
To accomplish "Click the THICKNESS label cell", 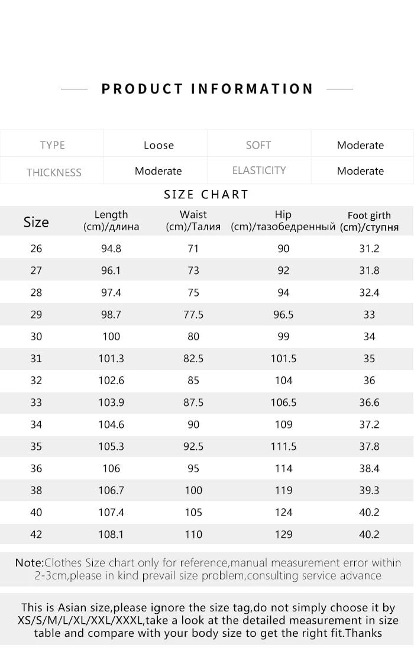I will click(x=53, y=172).
